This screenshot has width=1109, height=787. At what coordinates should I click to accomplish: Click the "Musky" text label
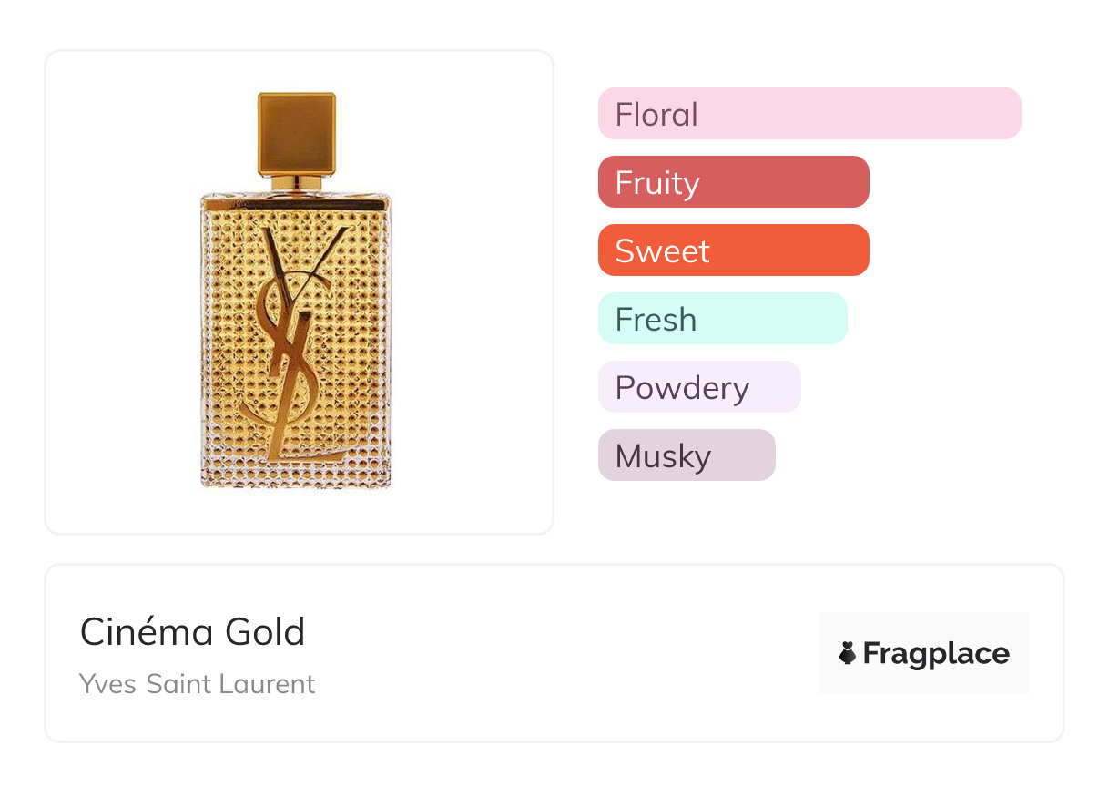click(x=663, y=456)
